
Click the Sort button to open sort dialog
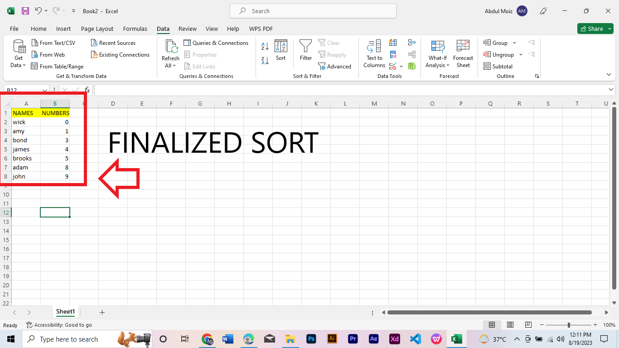coord(281,52)
